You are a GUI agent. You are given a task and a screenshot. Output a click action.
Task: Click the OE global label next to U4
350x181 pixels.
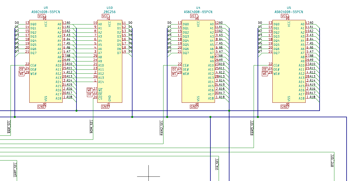(x=174, y=69)
